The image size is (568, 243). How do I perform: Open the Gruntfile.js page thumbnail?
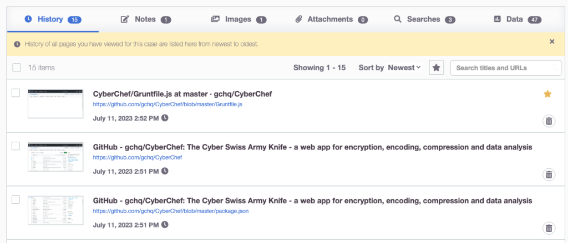[x=55, y=102]
